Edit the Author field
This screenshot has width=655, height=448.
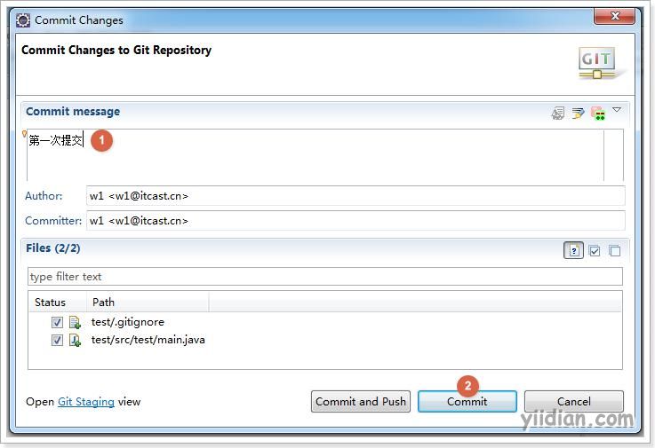[x=355, y=196]
